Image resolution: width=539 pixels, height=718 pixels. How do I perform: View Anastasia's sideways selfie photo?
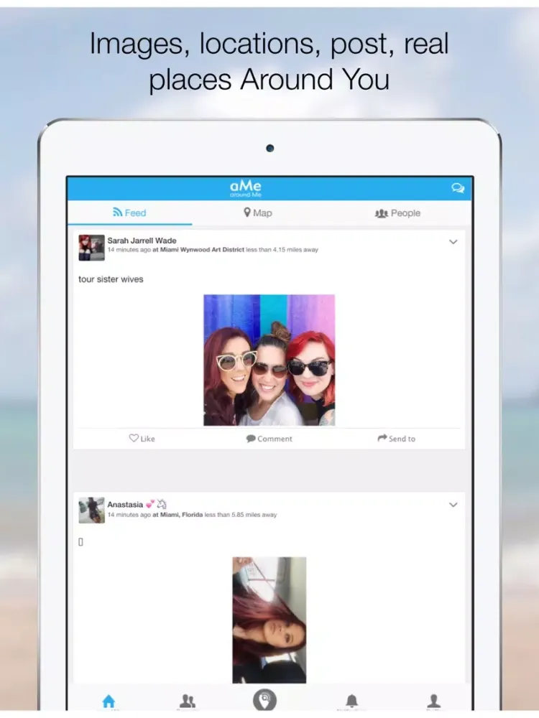click(x=269, y=620)
